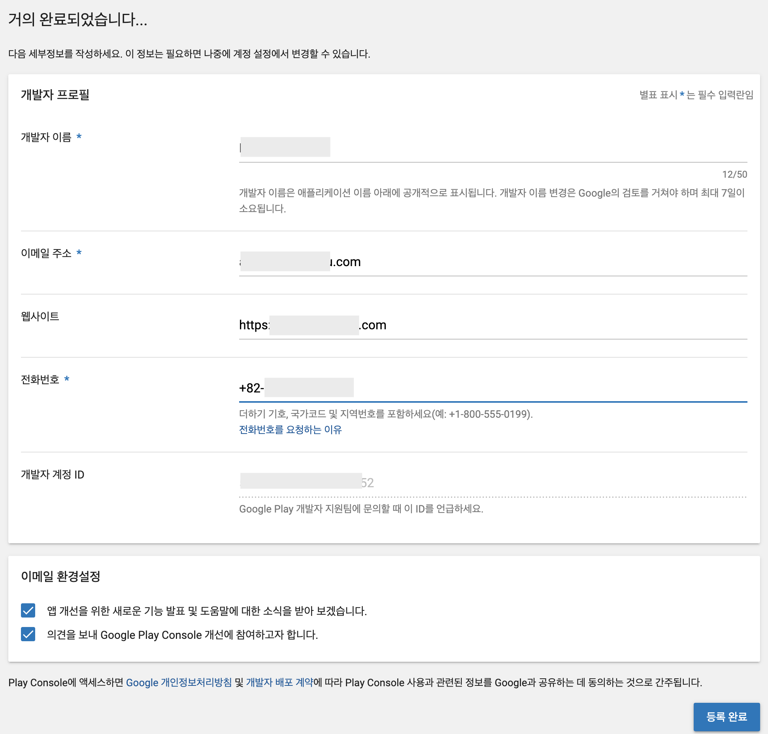
Task: Click the 개발자 계정 ID read-only field
Action: (x=492, y=482)
